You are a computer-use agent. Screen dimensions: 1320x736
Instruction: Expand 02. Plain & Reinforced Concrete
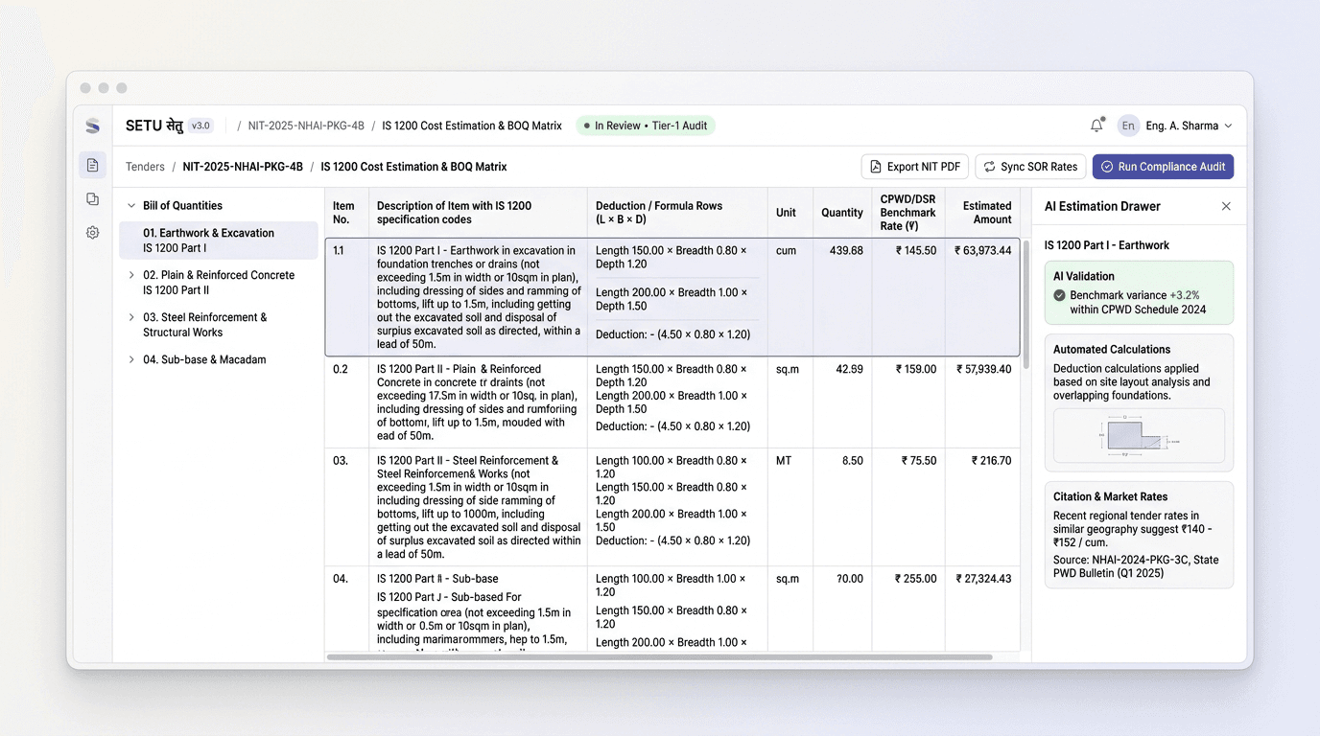tap(131, 275)
